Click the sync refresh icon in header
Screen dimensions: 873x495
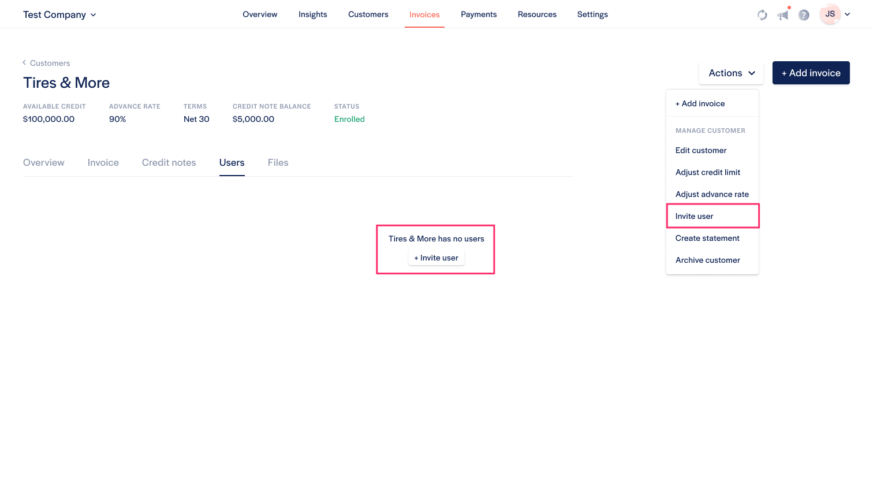[x=762, y=15]
